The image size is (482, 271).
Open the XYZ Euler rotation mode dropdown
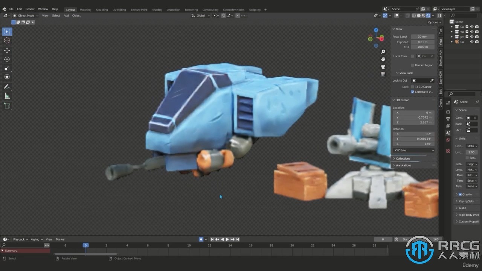pos(413,150)
